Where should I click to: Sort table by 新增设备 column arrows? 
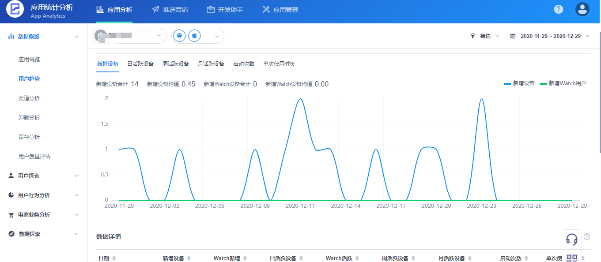pos(189,258)
